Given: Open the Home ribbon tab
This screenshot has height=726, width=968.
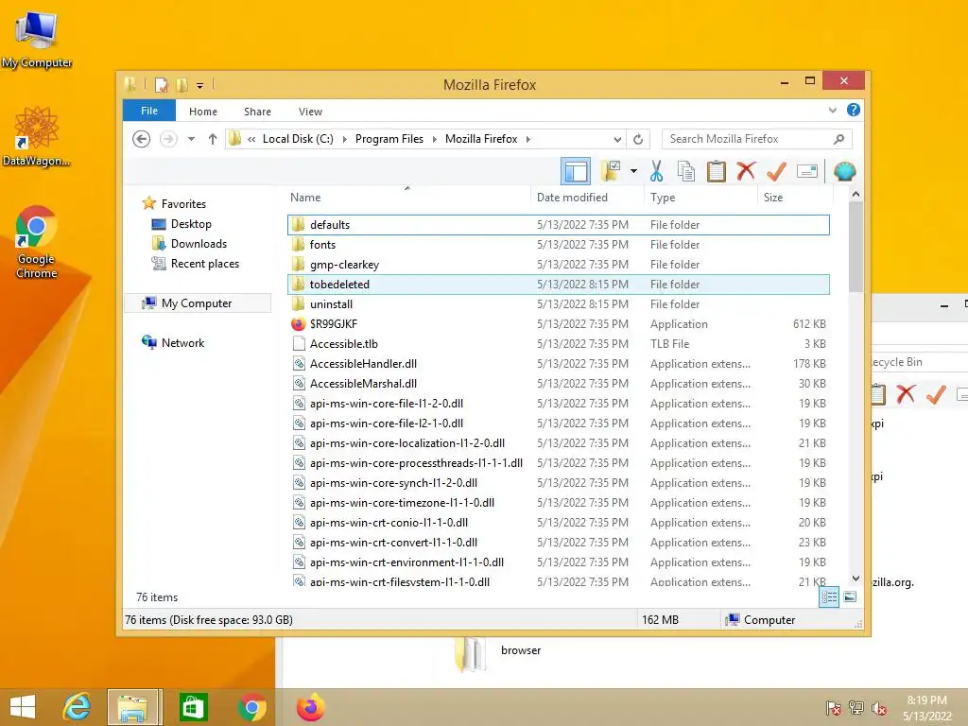Looking at the screenshot, I should [203, 112].
